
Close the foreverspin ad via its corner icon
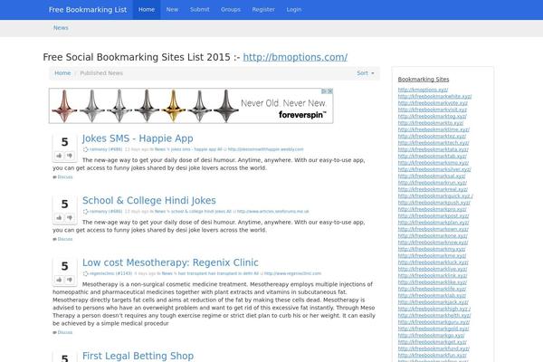330,91
